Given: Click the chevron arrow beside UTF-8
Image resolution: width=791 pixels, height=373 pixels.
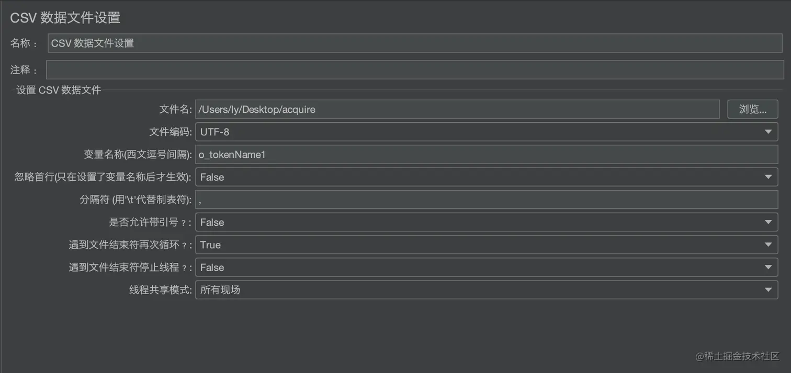Looking at the screenshot, I should [768, 132].
